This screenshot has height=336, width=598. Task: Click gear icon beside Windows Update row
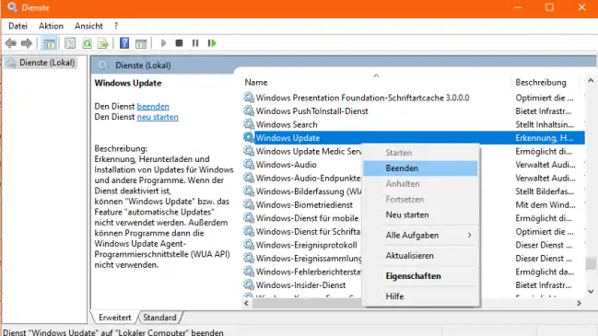(249, 137)
